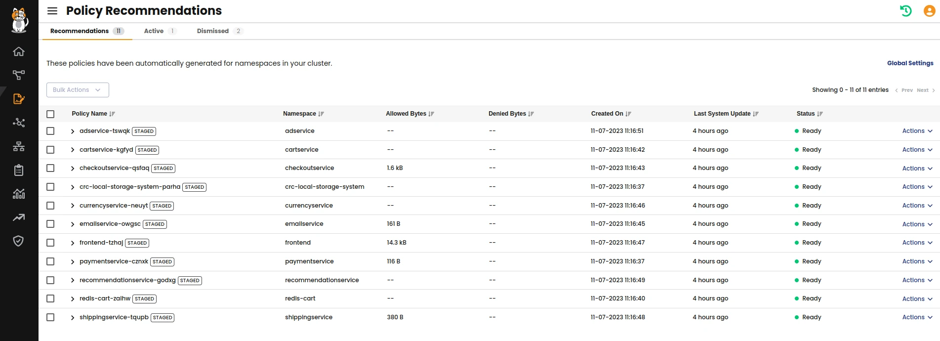Expand the checkoutservice-qsfaq policy row

point(73,169)
